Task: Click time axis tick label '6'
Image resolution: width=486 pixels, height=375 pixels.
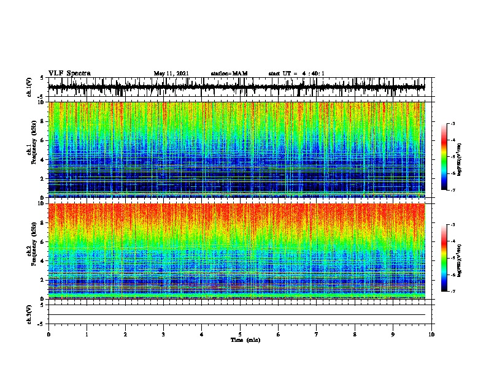Action: coord(279,335)
